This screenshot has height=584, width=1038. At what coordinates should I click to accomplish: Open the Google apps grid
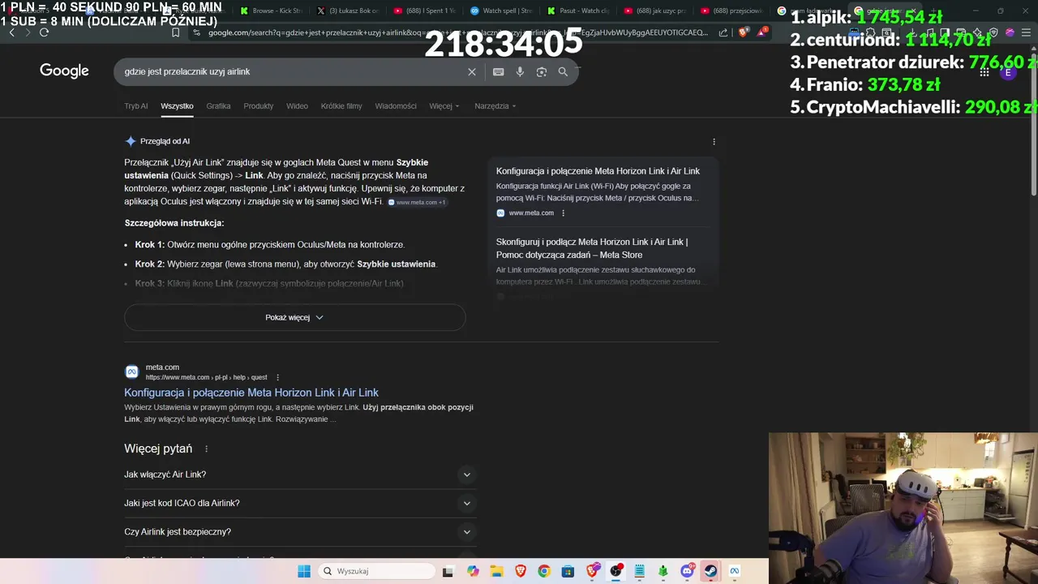pos(984,72)
